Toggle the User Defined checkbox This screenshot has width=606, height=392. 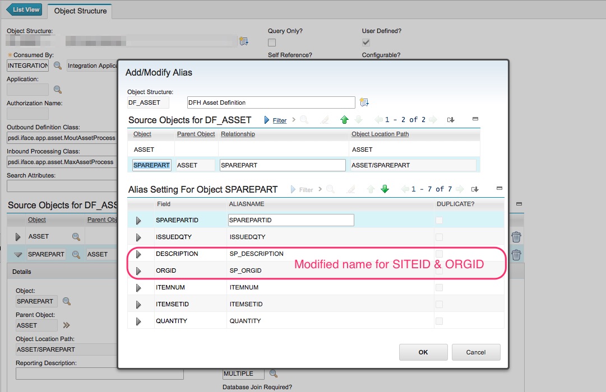[x=366, y=43]
